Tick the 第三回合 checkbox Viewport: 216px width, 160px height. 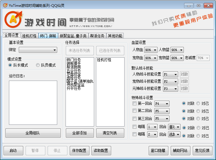click(x=135, y=119)
